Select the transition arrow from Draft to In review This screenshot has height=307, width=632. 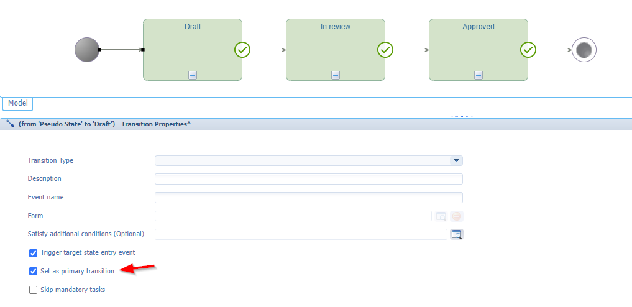pos(267,50)
